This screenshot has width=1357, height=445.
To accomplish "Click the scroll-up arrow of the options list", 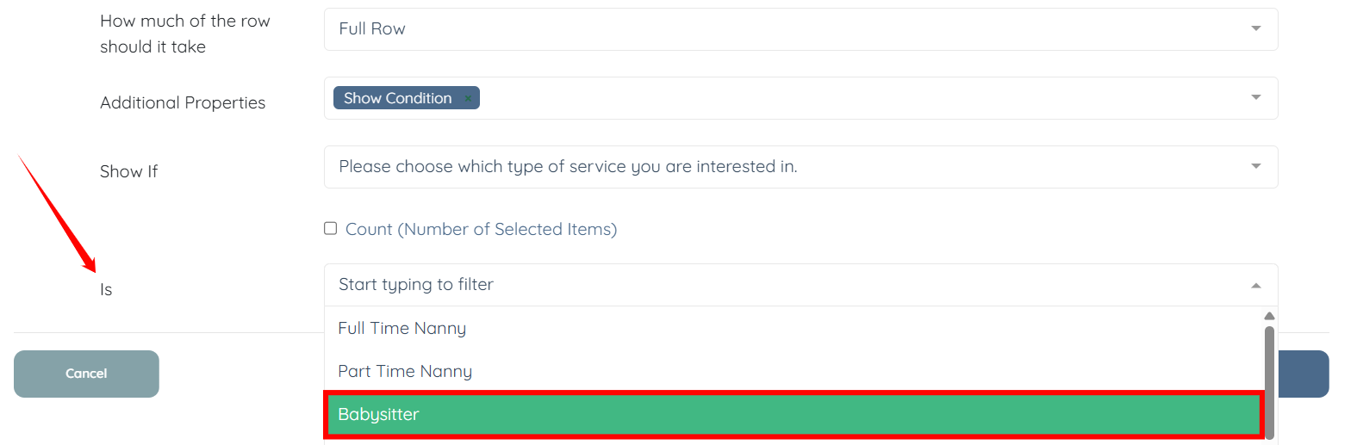I will pyautogui.click(x=1269, y=316).
